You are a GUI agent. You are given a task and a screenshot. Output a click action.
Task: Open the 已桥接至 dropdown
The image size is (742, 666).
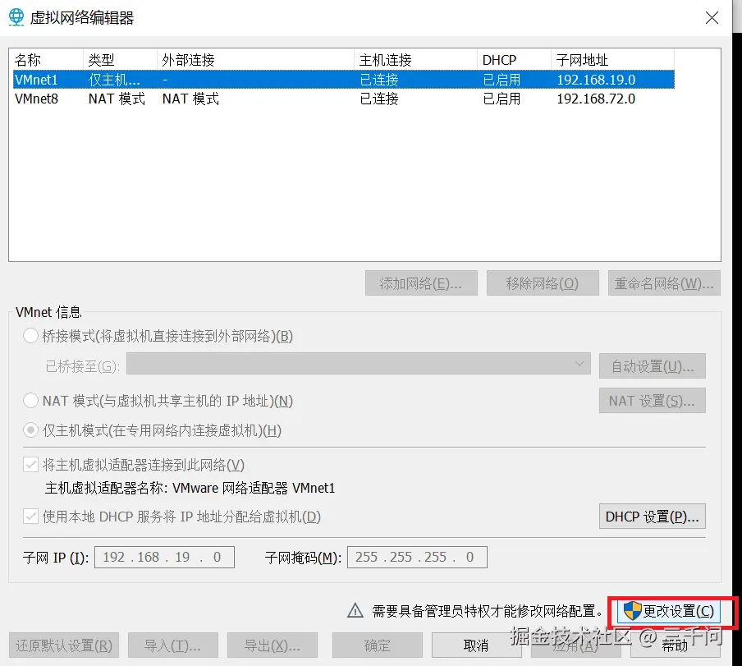[x=358, y=364]
